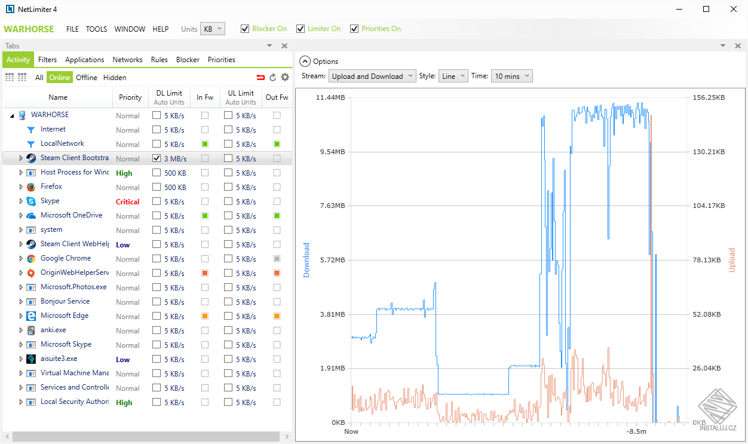Switch to the Applications tab
The image size is (748, 444).
pos(84,60)
